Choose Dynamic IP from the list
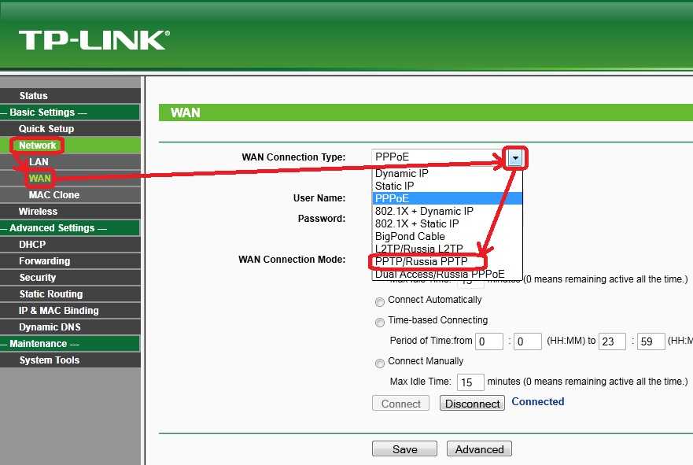Screen dimensions: 693x465 pyautogui.click(x=448, y=173)
